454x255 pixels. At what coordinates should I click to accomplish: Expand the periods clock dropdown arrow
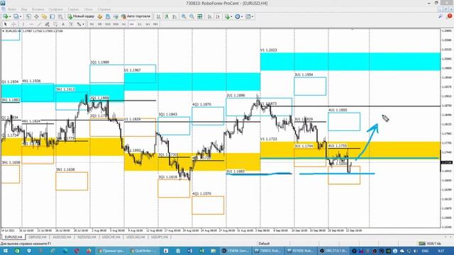(x=242, y=16)
